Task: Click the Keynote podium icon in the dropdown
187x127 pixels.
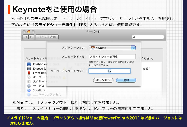Action: click(93, 48)
